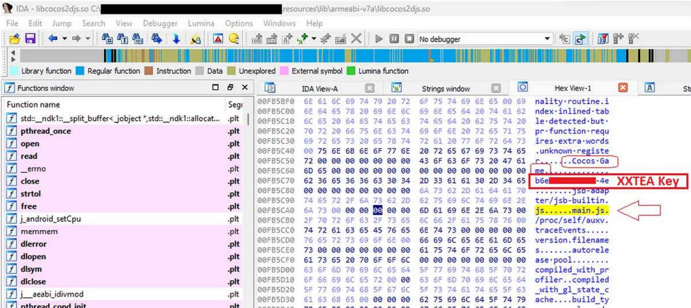
Task: Select the 'strtol' function row
Action: point(124,194)
